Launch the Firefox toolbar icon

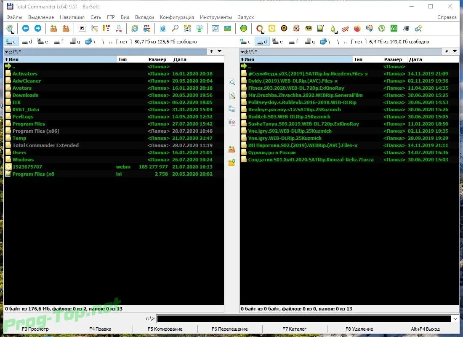357,28
